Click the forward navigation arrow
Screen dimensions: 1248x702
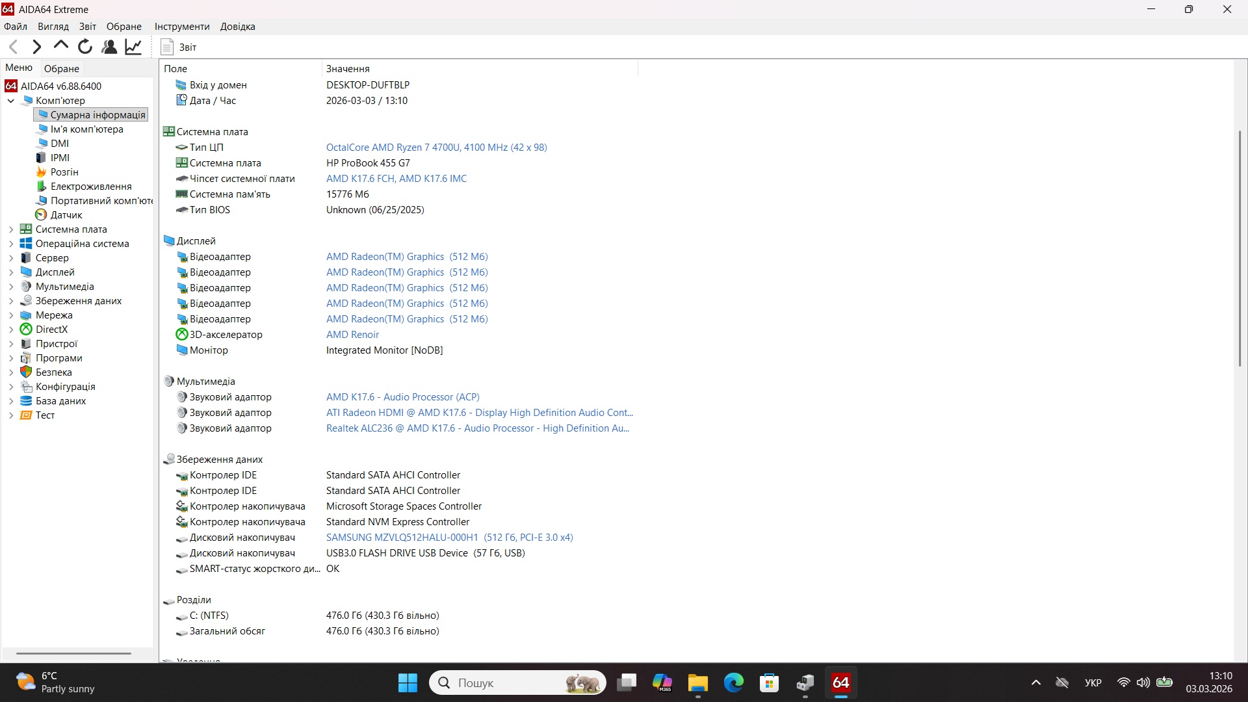(36, 46)
